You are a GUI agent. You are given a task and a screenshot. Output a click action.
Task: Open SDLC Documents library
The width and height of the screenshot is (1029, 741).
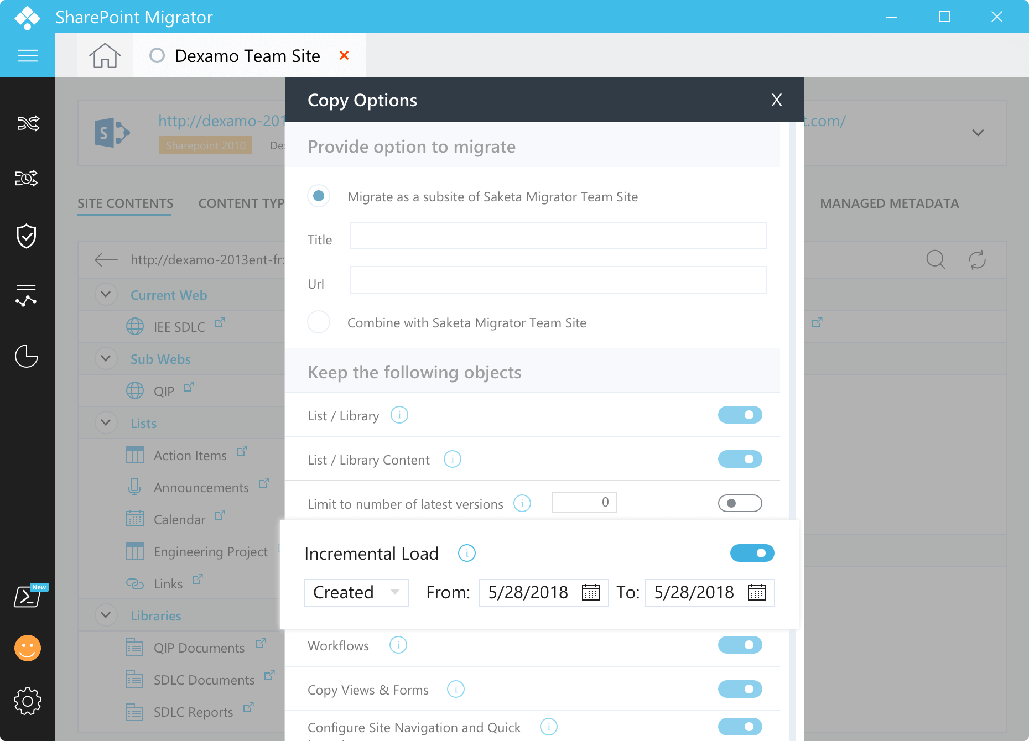(204, 680)
